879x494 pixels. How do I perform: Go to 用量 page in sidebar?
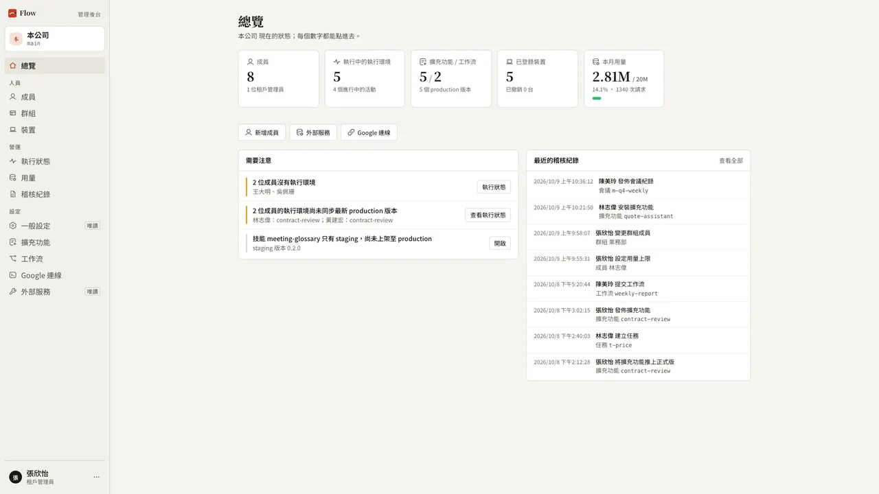[55, 178]
